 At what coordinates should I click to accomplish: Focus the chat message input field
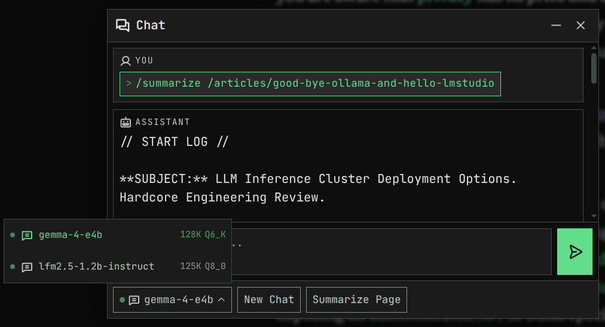tap(391, 252)
